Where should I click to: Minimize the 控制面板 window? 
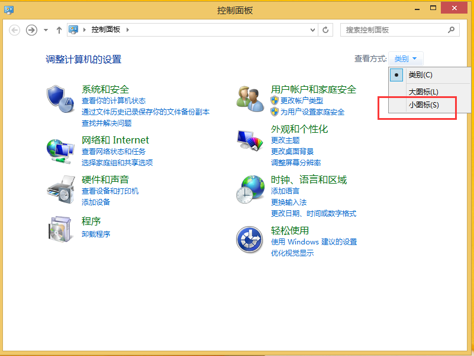point(417,9)
